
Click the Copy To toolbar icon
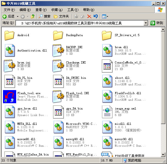83,16
